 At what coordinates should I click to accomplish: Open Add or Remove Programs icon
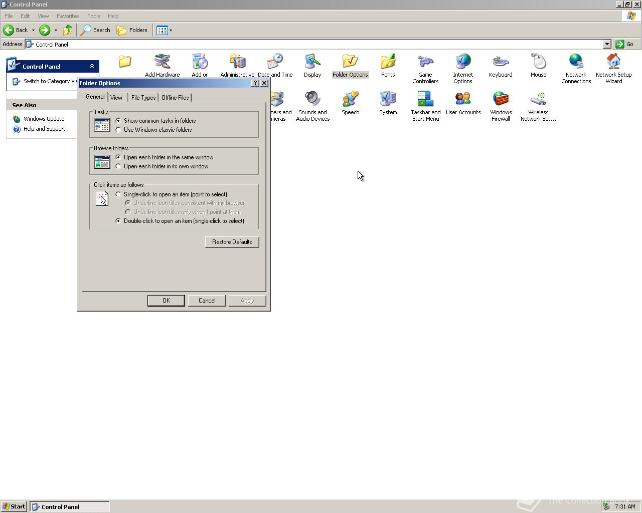pos(200,66)
